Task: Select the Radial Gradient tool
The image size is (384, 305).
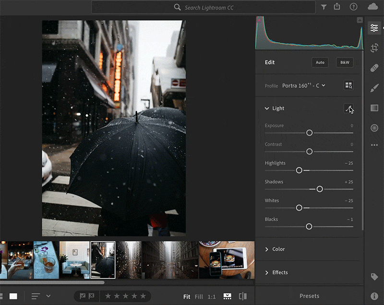Action: [374, 128]
